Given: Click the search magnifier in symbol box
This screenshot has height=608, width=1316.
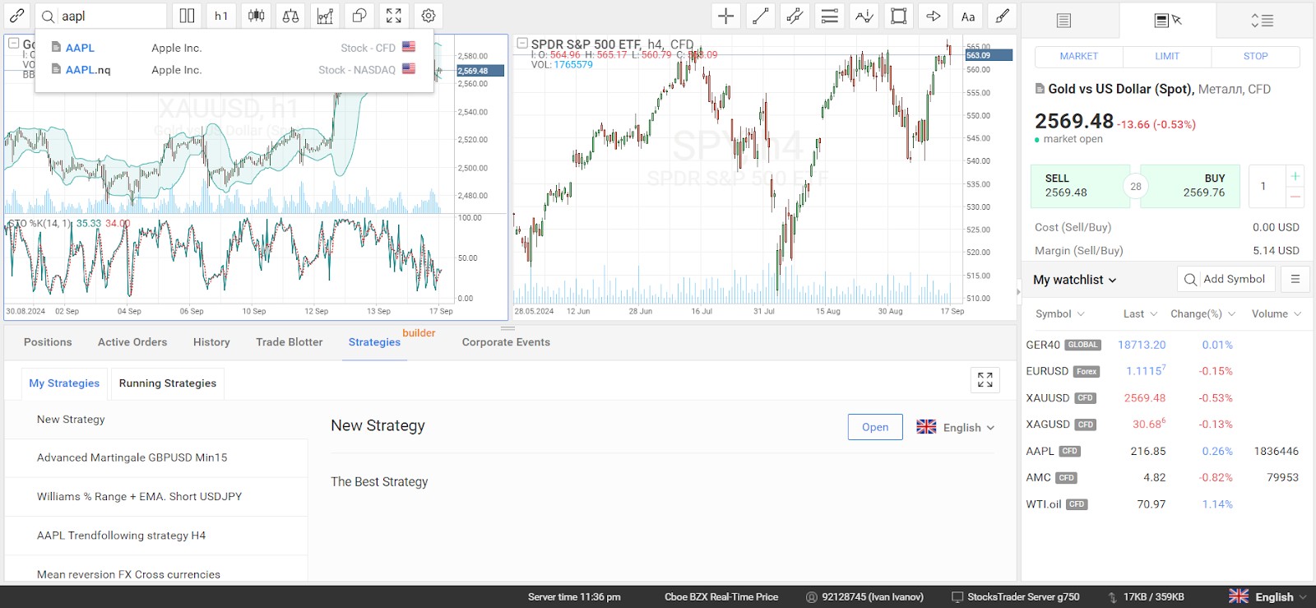Looking at the screenshot, I should (x=48, y=16).
